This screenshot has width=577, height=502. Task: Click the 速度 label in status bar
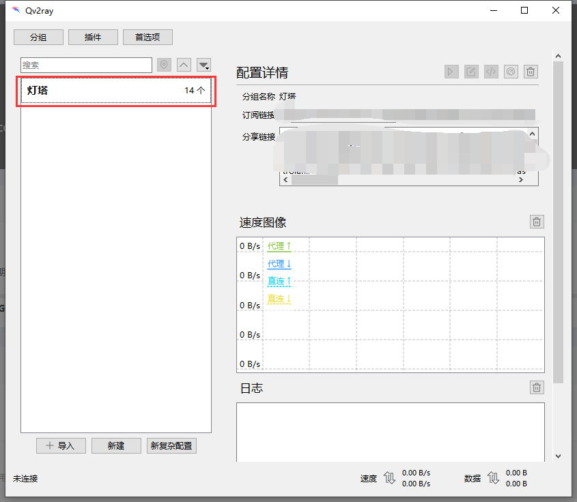tap(368, 479)
